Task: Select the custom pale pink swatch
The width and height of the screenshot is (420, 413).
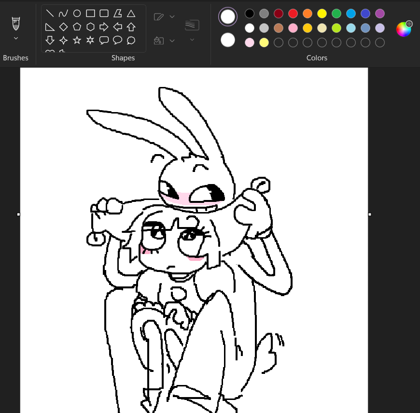Action: [250, 43]
